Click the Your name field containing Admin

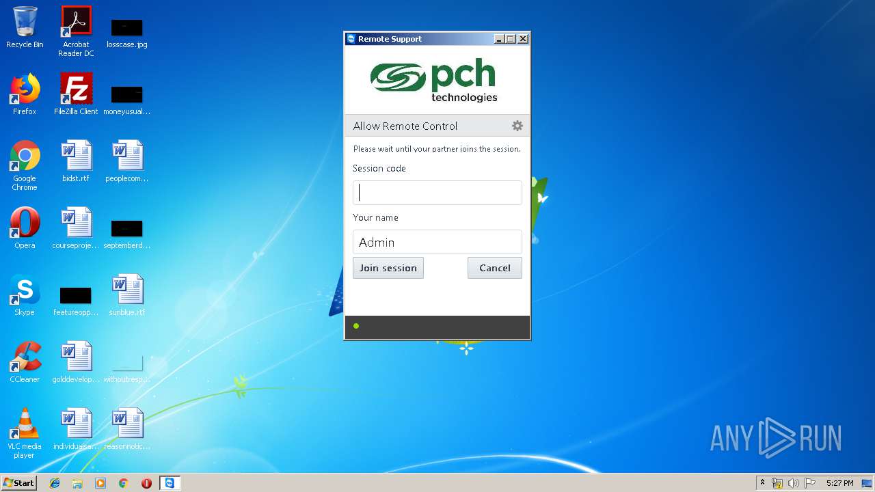(x=437, y=242)
